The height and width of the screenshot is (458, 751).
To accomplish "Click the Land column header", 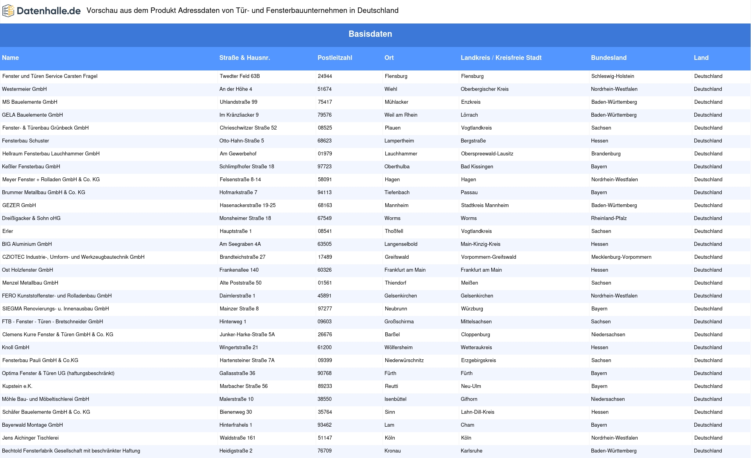I will [701, 58].
